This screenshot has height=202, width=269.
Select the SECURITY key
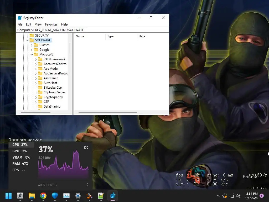coord(42,36)
